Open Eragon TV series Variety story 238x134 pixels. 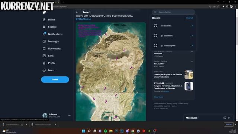[168, 87]
